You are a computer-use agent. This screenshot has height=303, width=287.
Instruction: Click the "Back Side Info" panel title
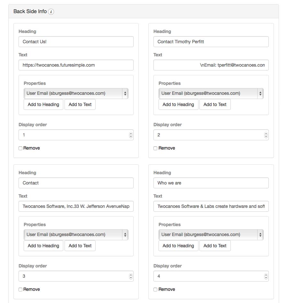point(30,12)
